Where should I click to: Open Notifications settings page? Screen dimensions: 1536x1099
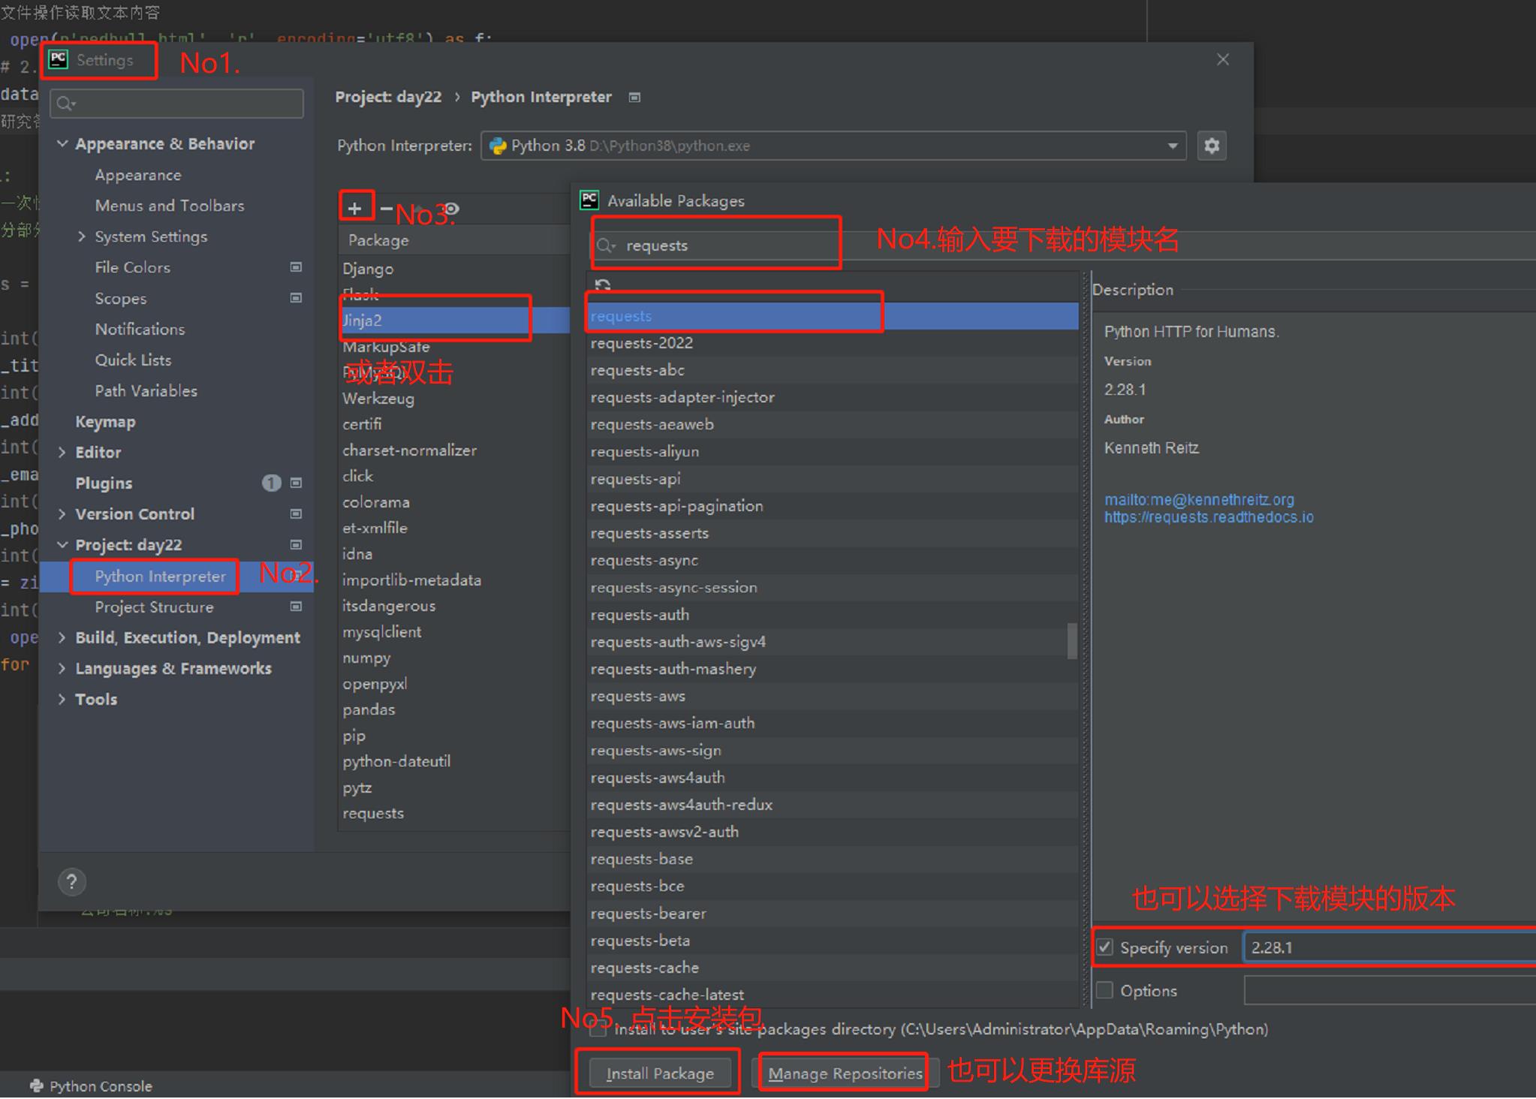[x=140, y=329]
